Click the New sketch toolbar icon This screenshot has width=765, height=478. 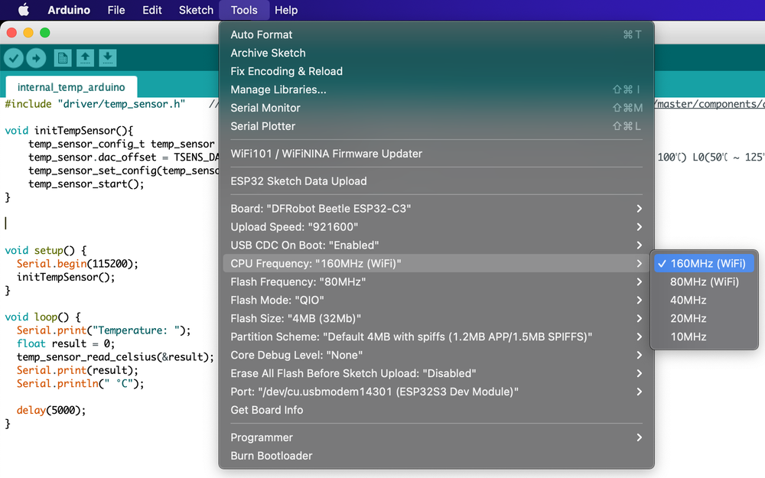(x=62, y=58)
